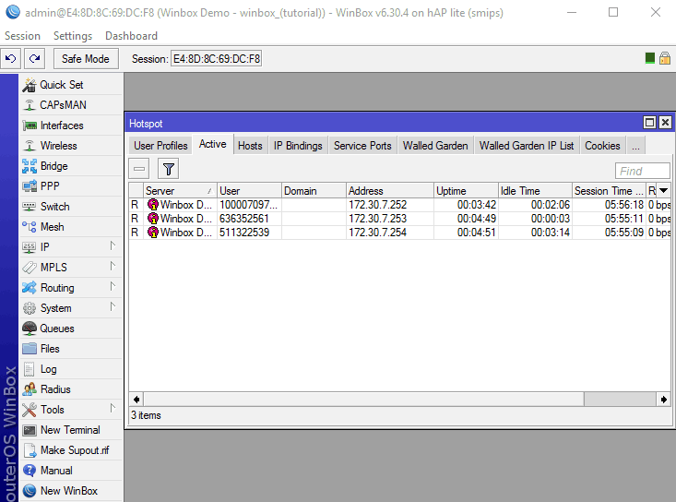
Task: Expand the System submenu
Action: [x=113, y=307]
